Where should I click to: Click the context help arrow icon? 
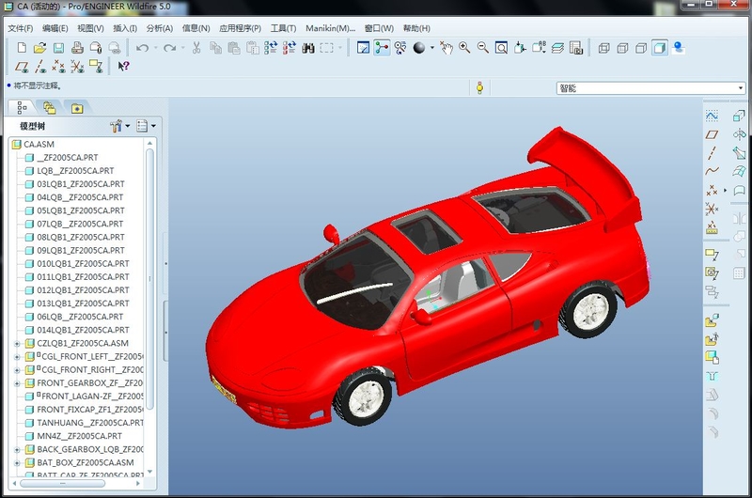pyautogui.click(x=123, y=66)
